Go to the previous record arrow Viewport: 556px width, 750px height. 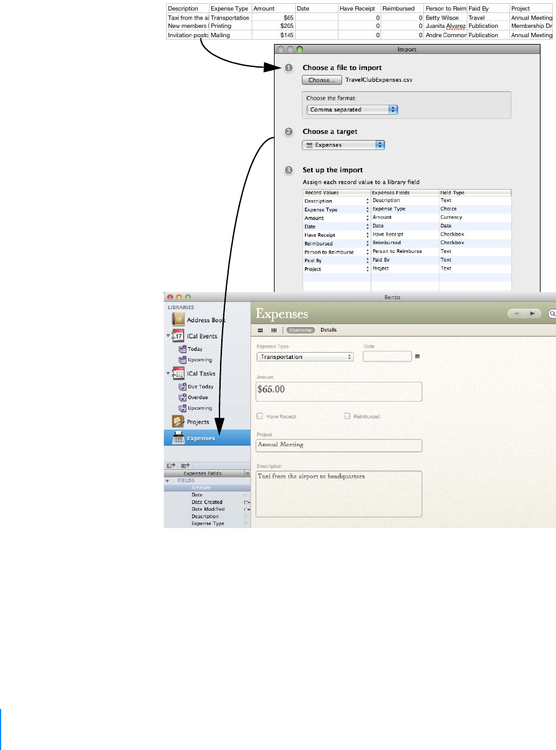point(516,314)
